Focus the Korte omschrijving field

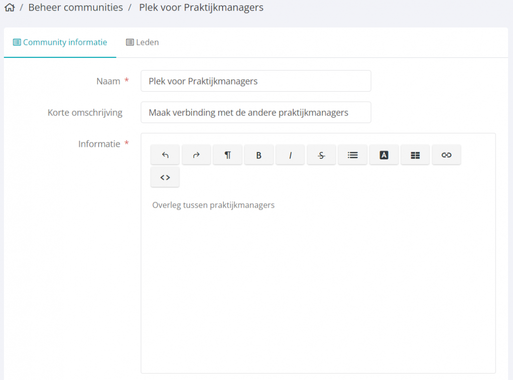(256, 112)
